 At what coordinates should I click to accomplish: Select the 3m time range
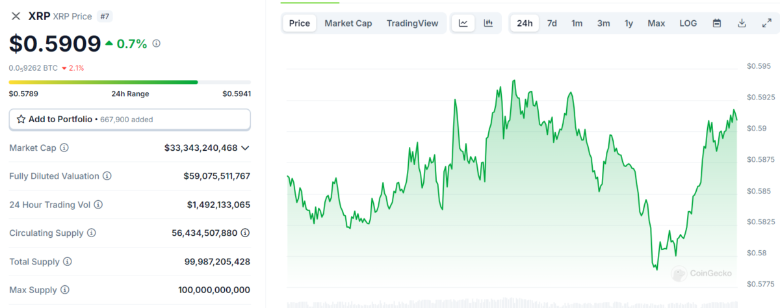click(x=604, y=23)
